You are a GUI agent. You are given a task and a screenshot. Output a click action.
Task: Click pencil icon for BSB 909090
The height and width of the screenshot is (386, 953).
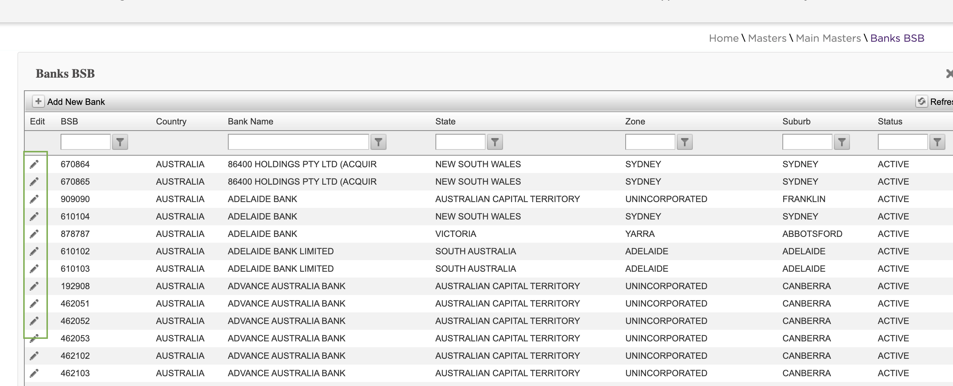tap(34, 199)
